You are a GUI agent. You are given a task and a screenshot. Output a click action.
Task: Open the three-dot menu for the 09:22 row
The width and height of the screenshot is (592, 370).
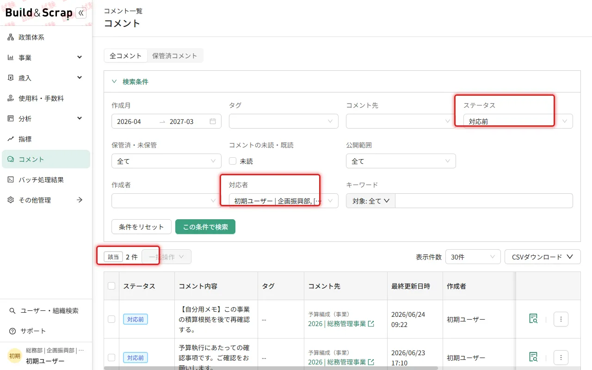pos(561,319)
